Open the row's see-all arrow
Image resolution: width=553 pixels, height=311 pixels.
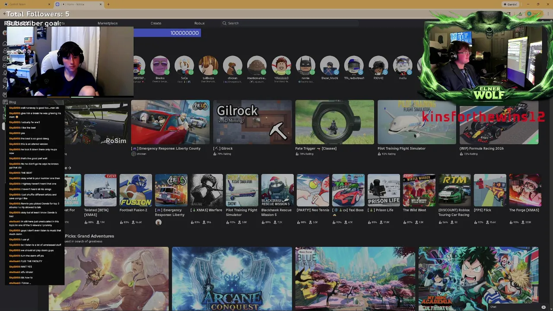click(69, 168)
